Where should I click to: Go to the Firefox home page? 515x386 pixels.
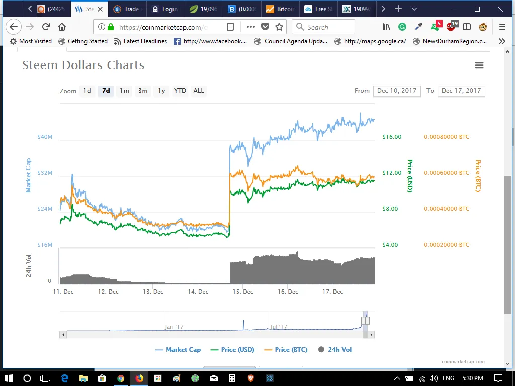coord(62,27)
